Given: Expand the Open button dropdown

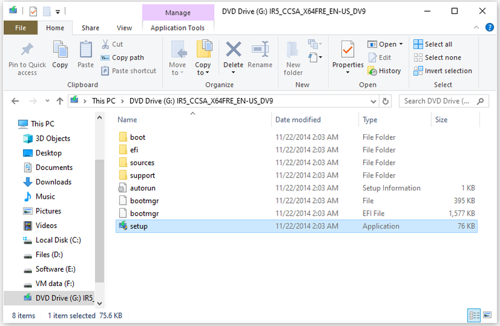Looking at the screenshot, I should (x=401, y=44).
